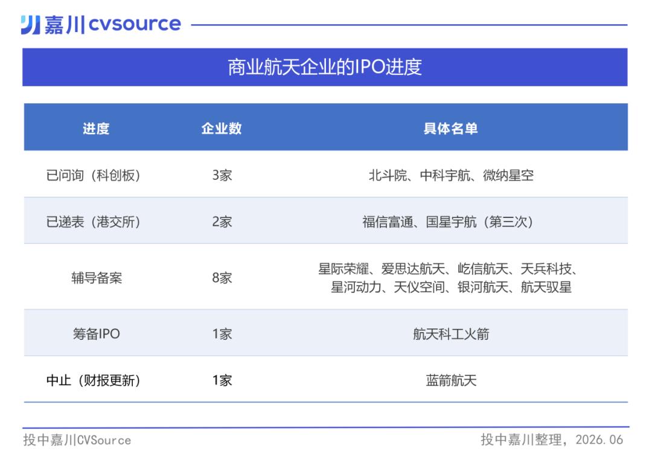This screenshot has height=454, width=652.
Task: Click the footer text 投中嘉川CVSource
Action: tap(77, 440)
